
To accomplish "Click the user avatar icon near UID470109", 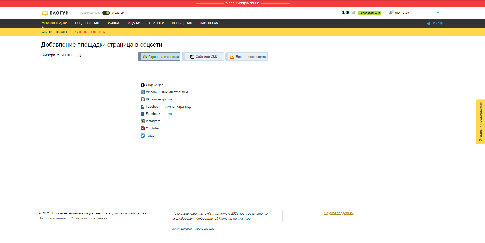I will (391, 12).
